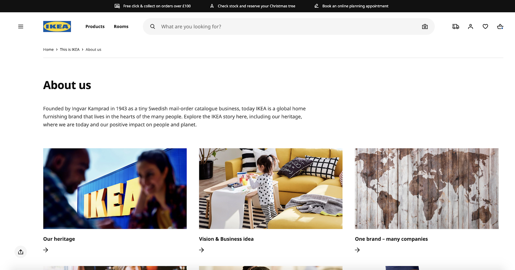Open the Rooms menu

coord(121,27)
